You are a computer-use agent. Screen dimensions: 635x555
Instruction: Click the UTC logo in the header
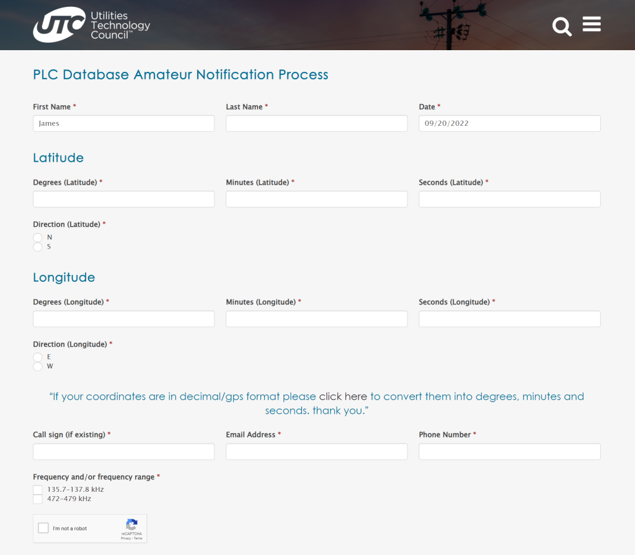click(x=59, y=25)
